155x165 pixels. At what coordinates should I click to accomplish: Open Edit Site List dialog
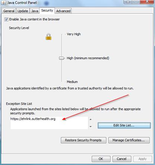[x=124, y=125]
